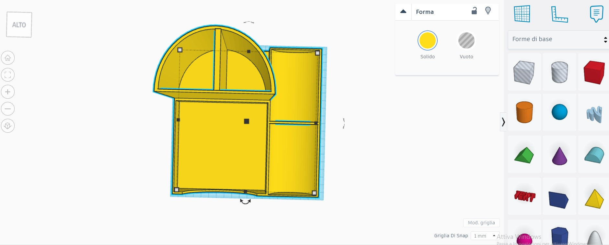
Task: Pick the orange cylinder shape
Action: click(x=524, y=112)
